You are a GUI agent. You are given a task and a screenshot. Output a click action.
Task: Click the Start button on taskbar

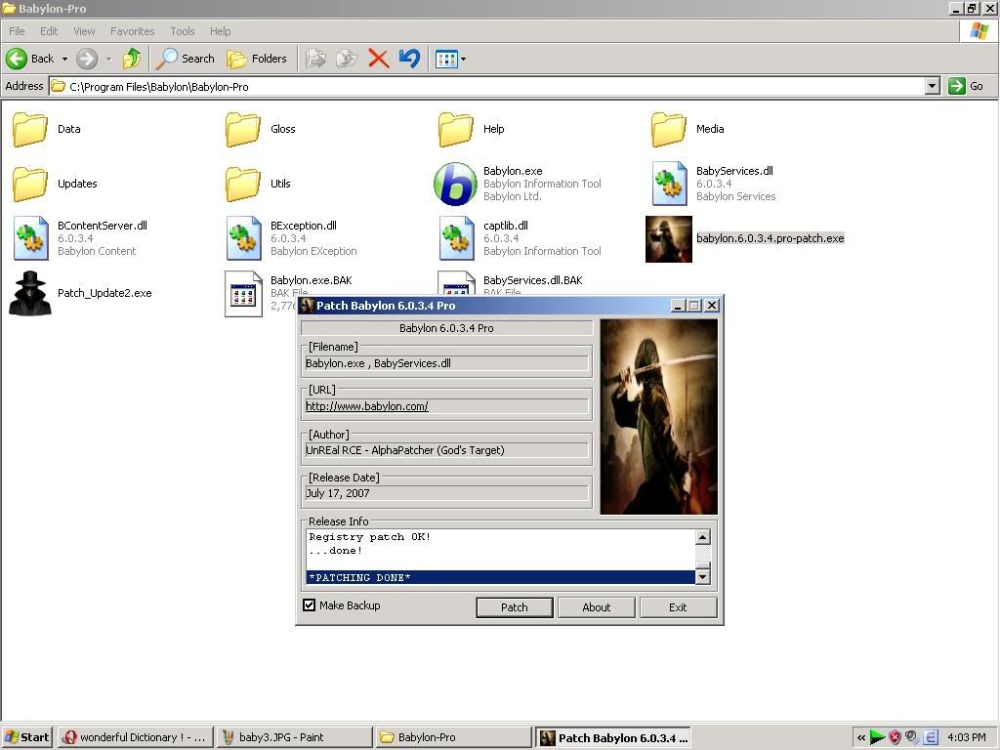(x=26, y=737)
